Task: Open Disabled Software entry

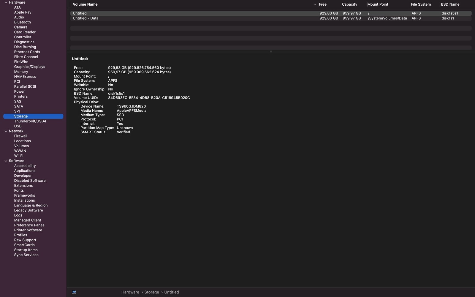Action: click(30, 181)
